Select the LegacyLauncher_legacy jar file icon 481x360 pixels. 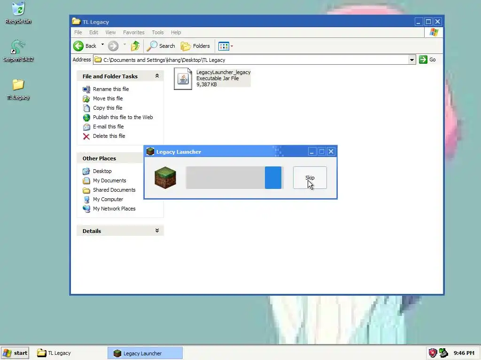tap(183, 79)
